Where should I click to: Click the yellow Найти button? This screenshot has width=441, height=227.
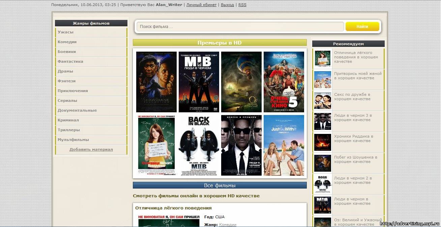tap(362, 27)
